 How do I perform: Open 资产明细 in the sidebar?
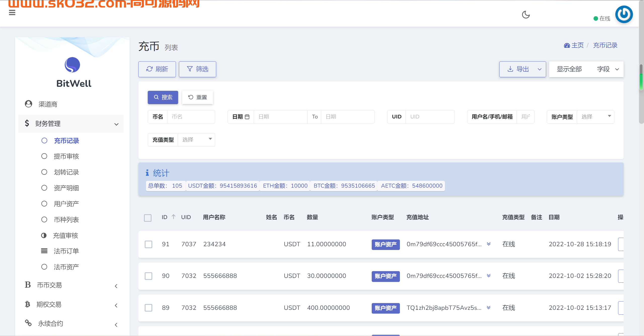pyautogui.click(x=66, y=188)
